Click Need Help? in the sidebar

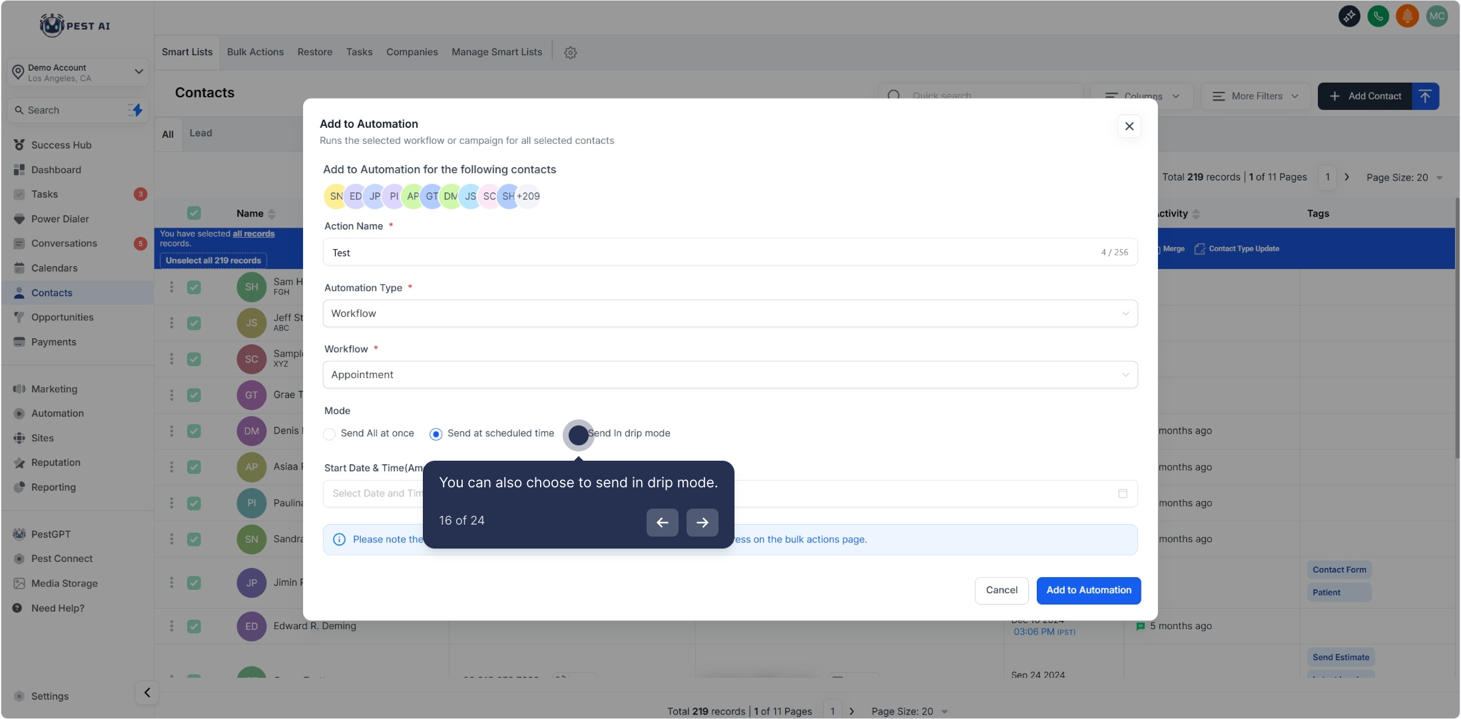coord(57,608)
